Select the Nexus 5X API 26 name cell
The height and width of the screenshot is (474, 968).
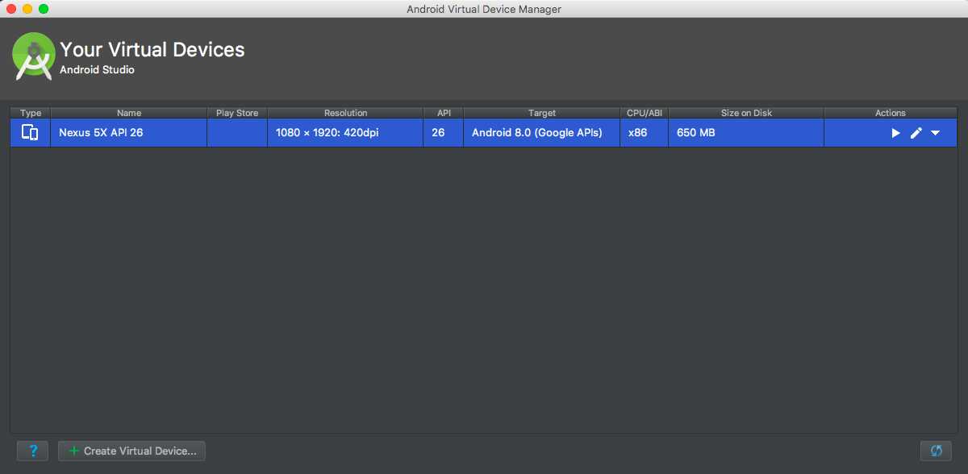point(129,132)
